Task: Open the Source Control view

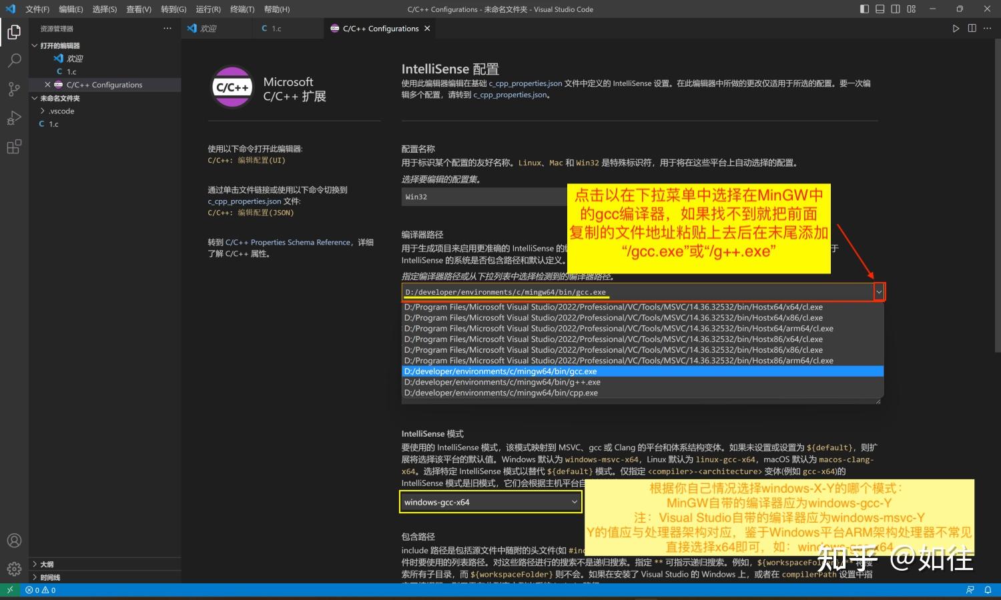Action: coord(14,89)
